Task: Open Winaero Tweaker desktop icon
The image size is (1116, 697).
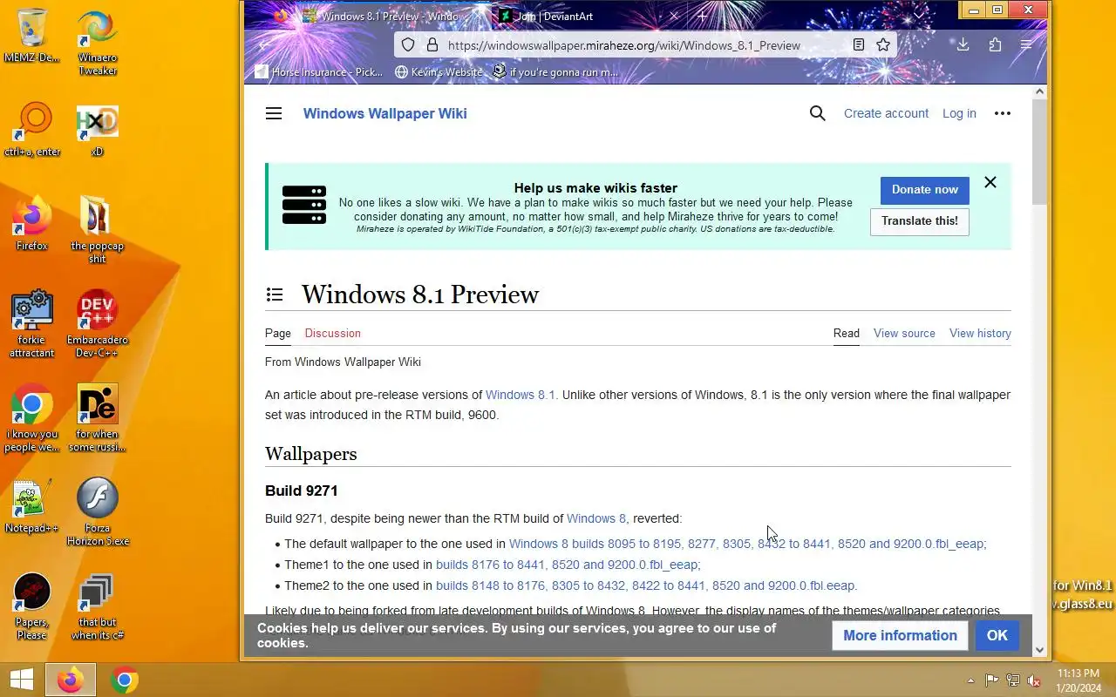Action: [98, 42]
